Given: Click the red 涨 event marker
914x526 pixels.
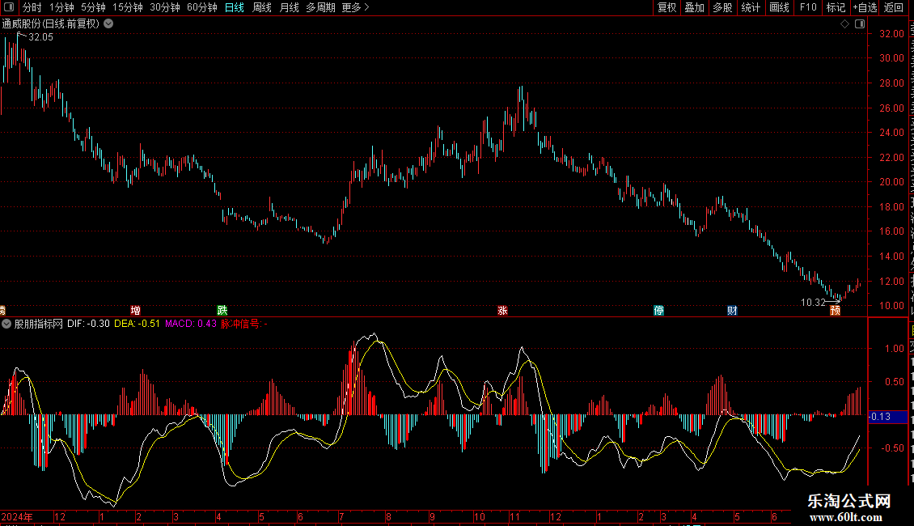Looking at the screenshot, I should coord(502,310).
